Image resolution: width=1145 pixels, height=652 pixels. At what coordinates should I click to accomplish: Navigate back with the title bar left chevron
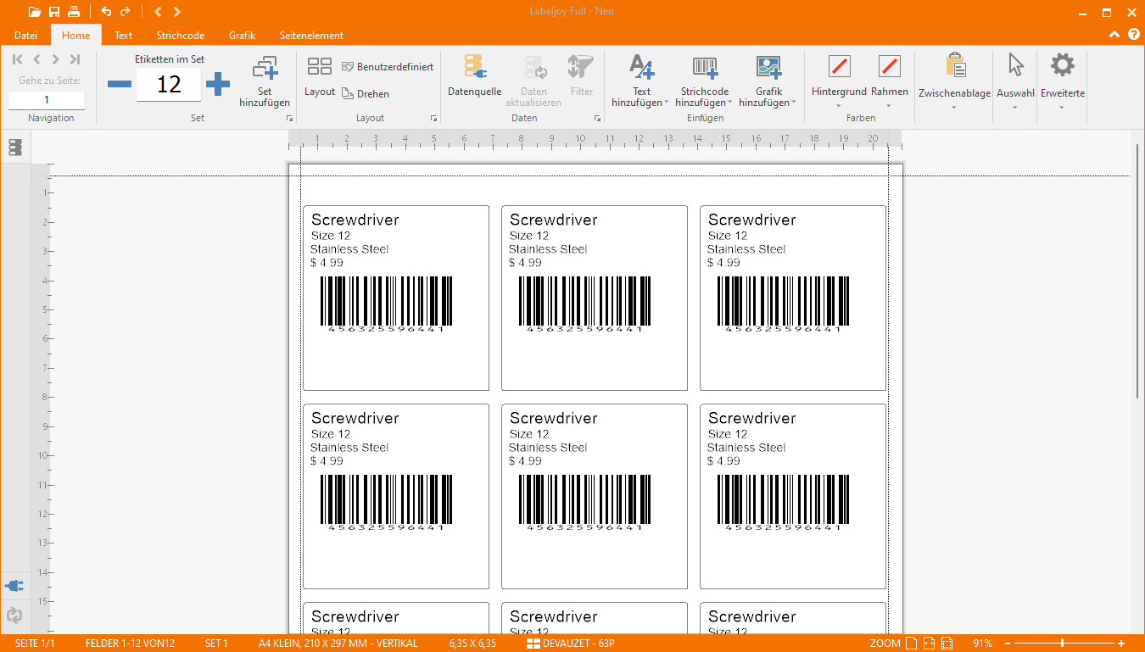(158, 12)
